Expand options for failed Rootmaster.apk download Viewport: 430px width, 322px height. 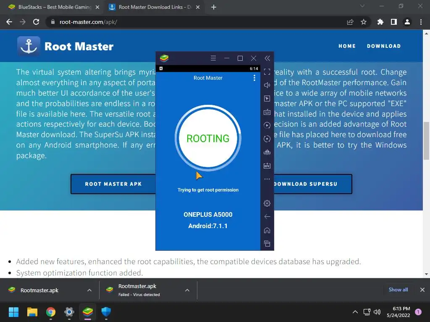[187, 290]
